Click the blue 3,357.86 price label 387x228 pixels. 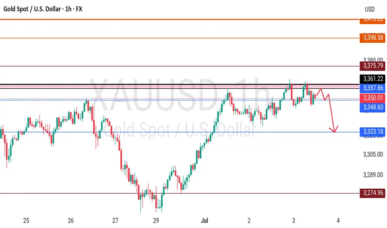coord(372,88)
